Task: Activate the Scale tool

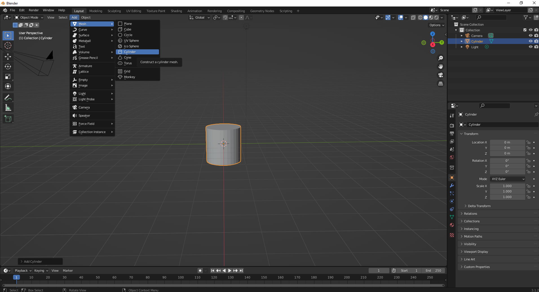Action: tap(8, 76)
